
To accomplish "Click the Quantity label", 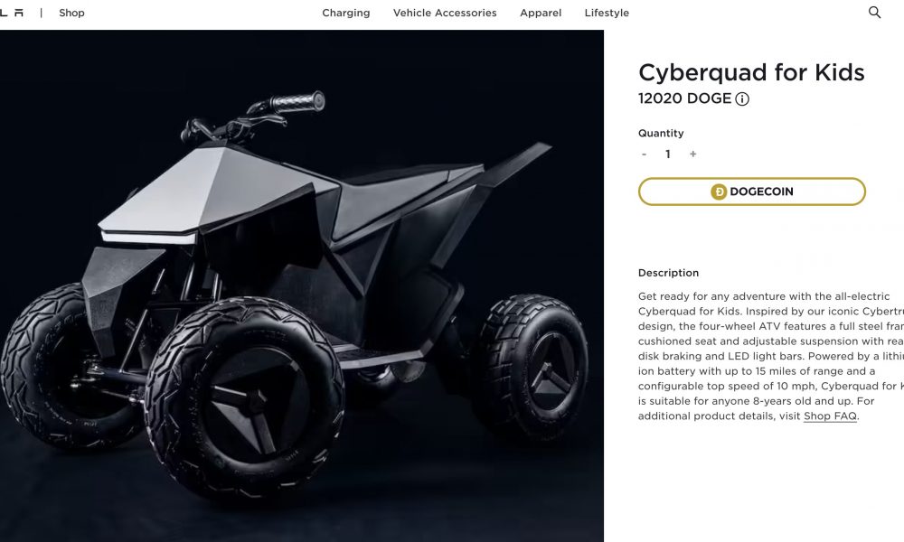I will 661,133.
